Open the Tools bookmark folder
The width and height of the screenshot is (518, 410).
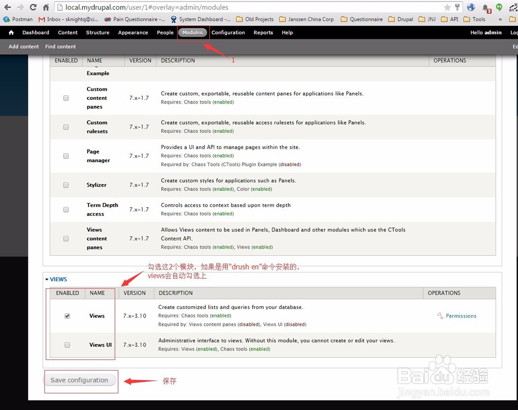(x=474, y=19)
